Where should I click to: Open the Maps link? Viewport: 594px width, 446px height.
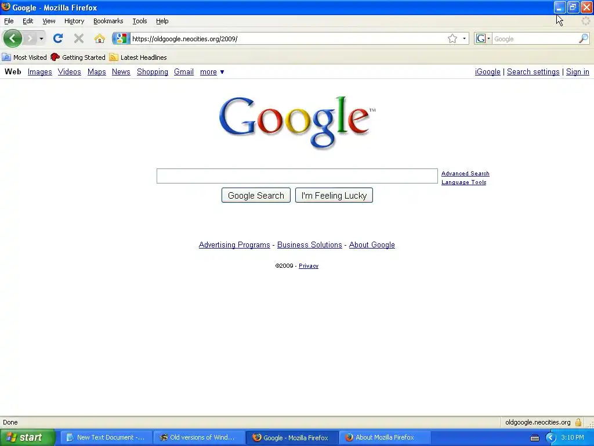(97, 71)
